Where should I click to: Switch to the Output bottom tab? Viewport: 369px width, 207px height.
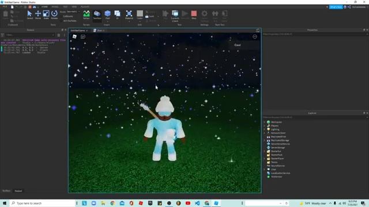coord(18,191)
